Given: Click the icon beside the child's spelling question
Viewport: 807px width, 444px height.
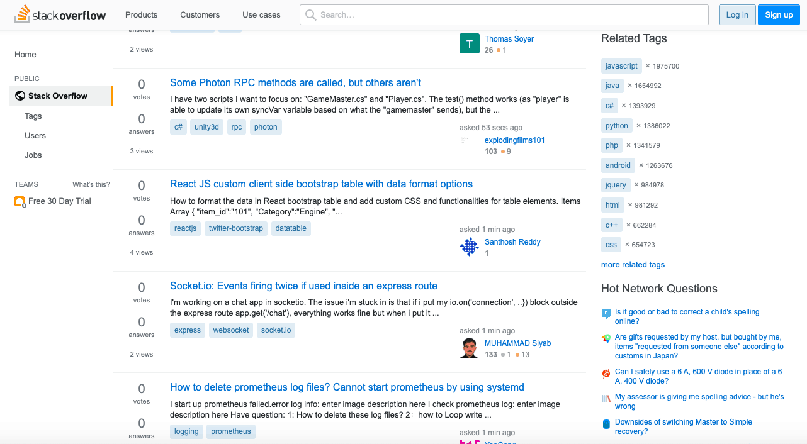Looking at the screenshot, I should click(606, 313).
